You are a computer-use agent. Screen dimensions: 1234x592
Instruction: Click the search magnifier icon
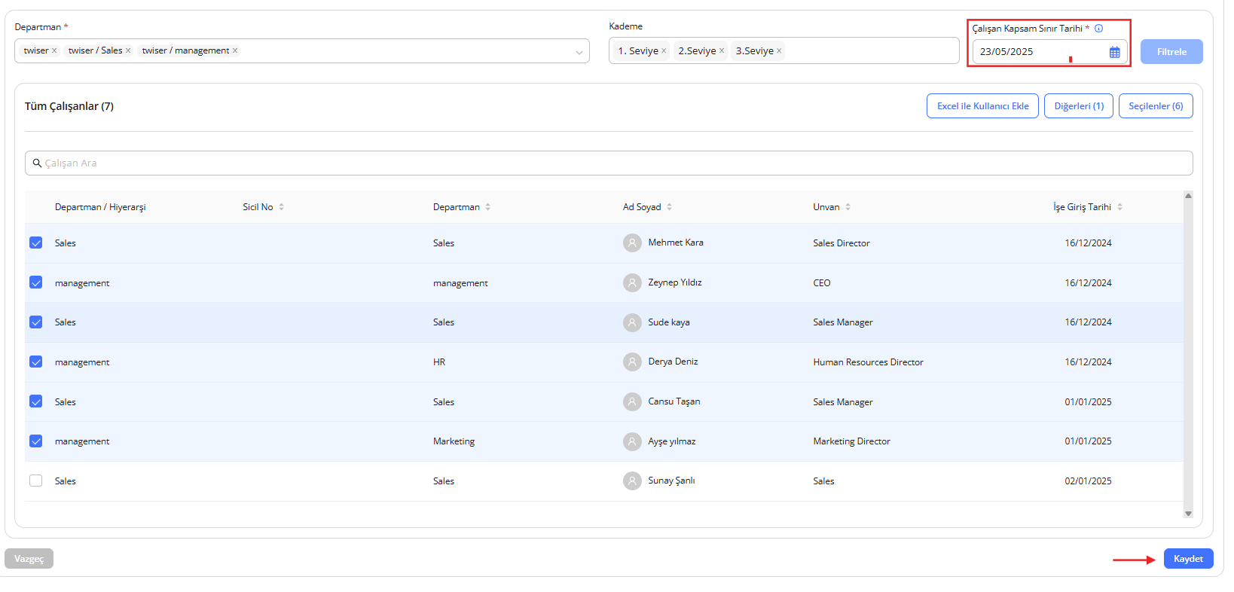pyautogui.click(x=37, y=163)
